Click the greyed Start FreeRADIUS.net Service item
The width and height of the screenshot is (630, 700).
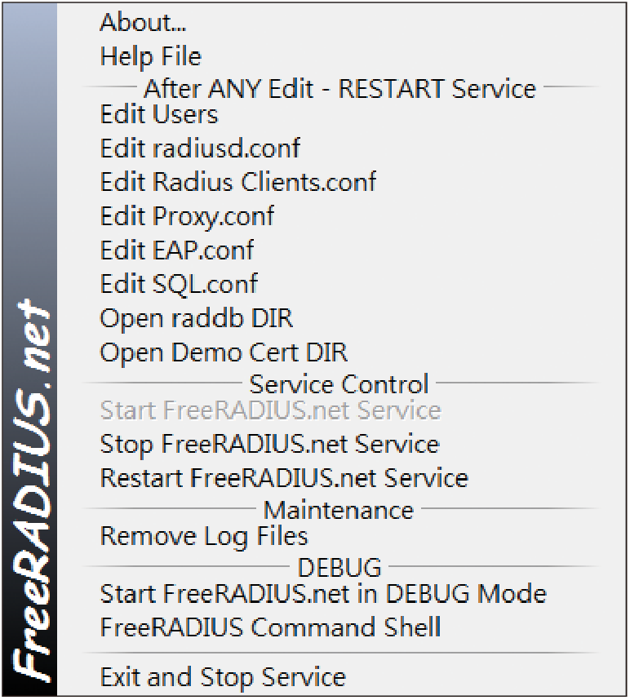(342, 410)
